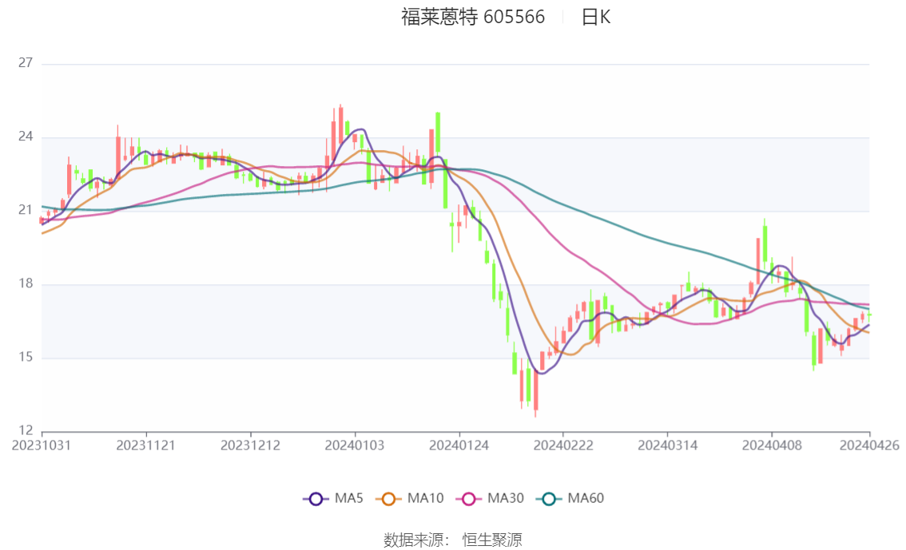
Task: Click y-axis value 24
Action: coord(26,137)
